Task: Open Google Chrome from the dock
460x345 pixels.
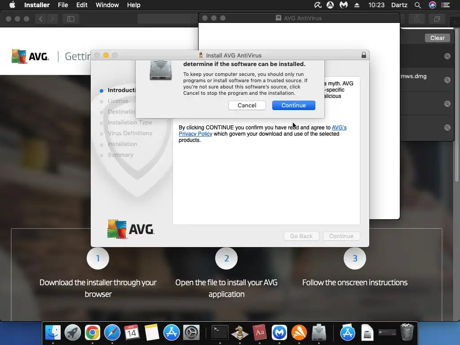Action: coord(93,333)
